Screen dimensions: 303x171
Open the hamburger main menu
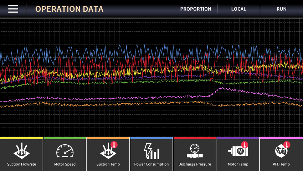[13, 9]
